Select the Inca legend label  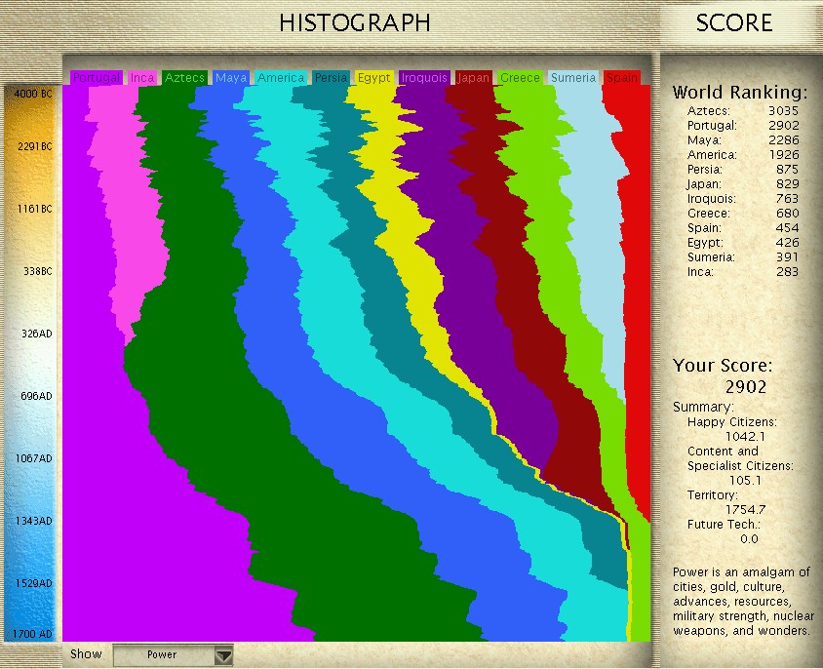point(142,78)
